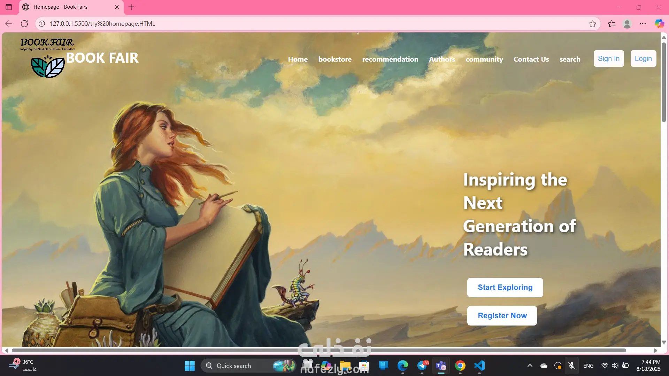
Task: Click the taskbar Quick search box
Action: (249, 366)
